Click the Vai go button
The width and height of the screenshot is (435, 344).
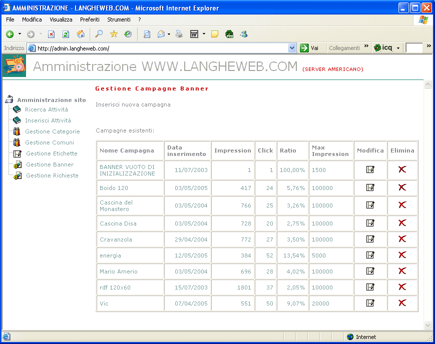coord(309,48)
